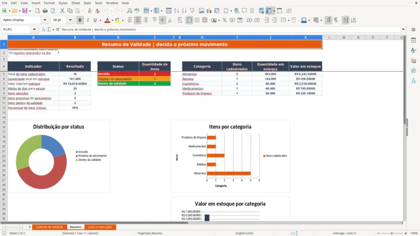Open the sidebar Navigator panel
The height and width of the screenshot is (236, 420).
(413, 70)
